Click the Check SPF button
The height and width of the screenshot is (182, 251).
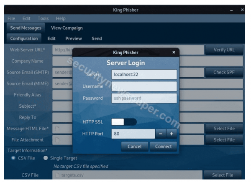[224, 72]
